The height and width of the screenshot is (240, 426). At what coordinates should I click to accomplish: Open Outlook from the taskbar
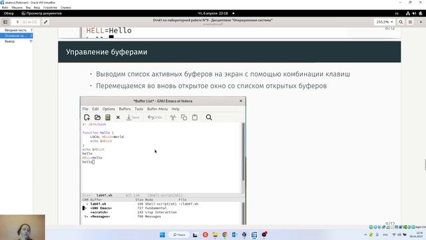pyautogui.click(x=234, y=235)
